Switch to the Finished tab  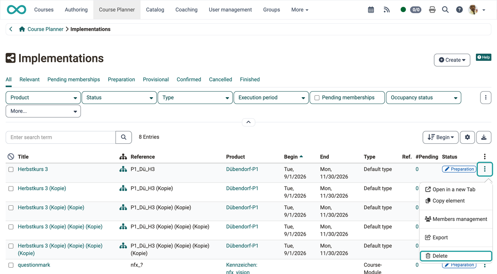coord(250,80)
